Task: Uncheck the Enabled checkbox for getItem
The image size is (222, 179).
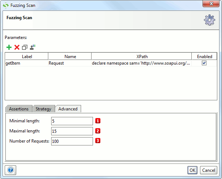Action: pyautogui.click(x=204, y=63)
